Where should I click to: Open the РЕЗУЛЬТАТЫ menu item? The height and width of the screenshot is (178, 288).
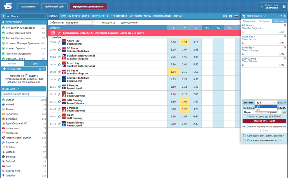(100, 16)
